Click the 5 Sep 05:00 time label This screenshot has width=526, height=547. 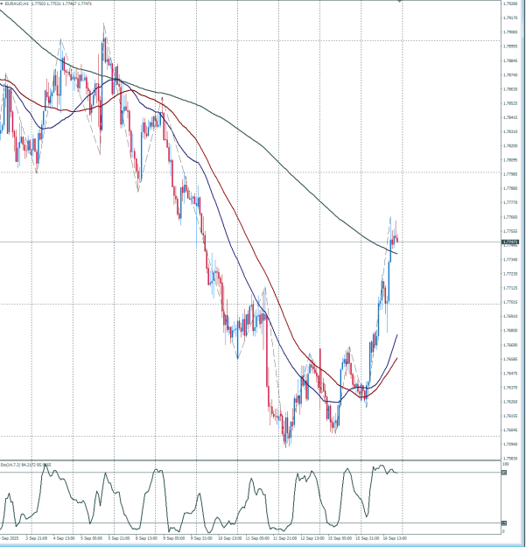91,538
